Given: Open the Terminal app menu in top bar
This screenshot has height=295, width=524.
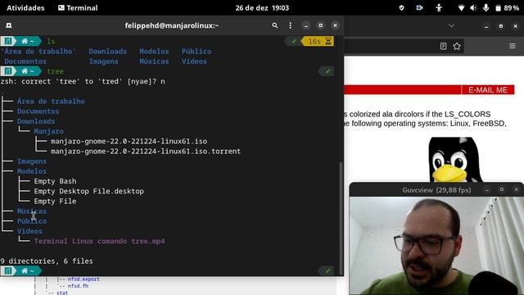Looking at the screenshot, I should tap(78, 7).
